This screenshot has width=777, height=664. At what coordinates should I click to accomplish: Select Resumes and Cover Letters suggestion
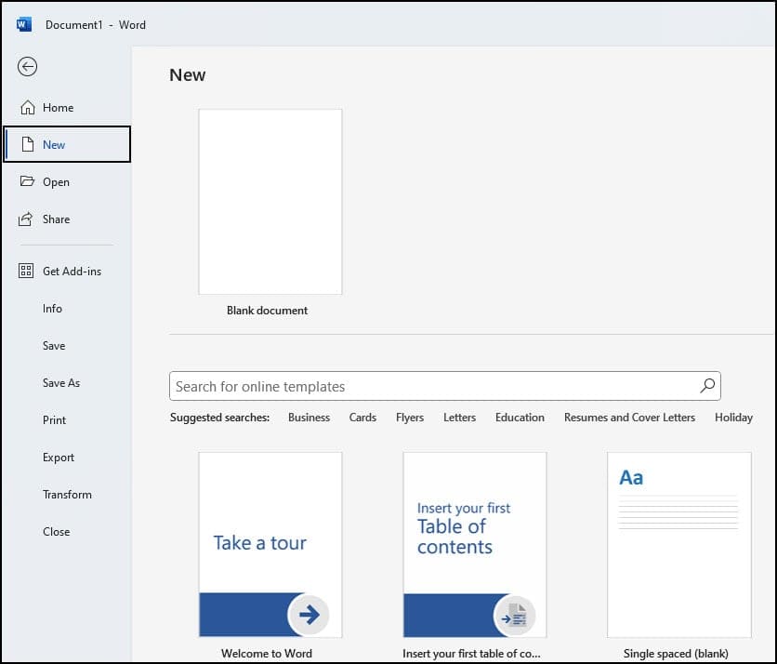pyautogui.click(x=629, y=418)
